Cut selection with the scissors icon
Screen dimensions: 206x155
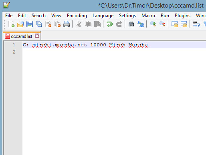(x=79, y=24)
